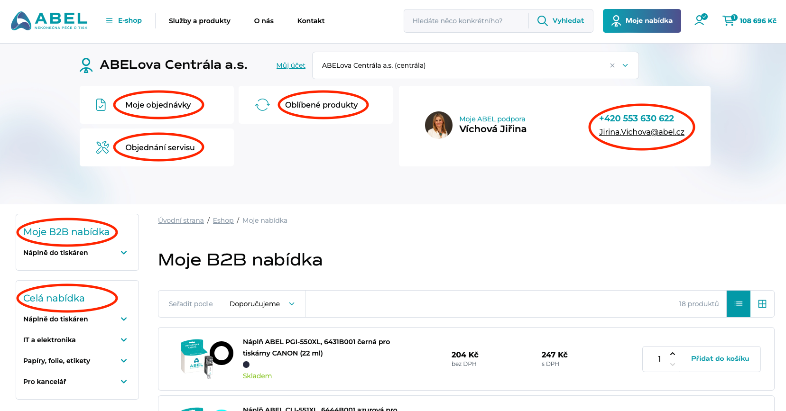
Task: Switch to list view
Action: 739,304
